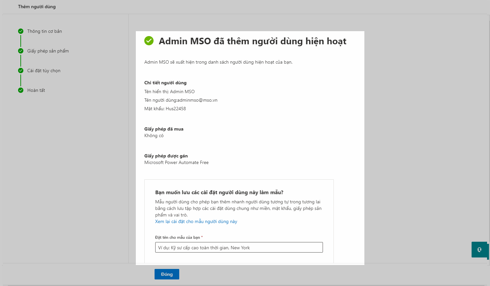Click the Microsoft Power Automate Free text
The width and height of the screenshot is (490, 286).
(176, 163)
